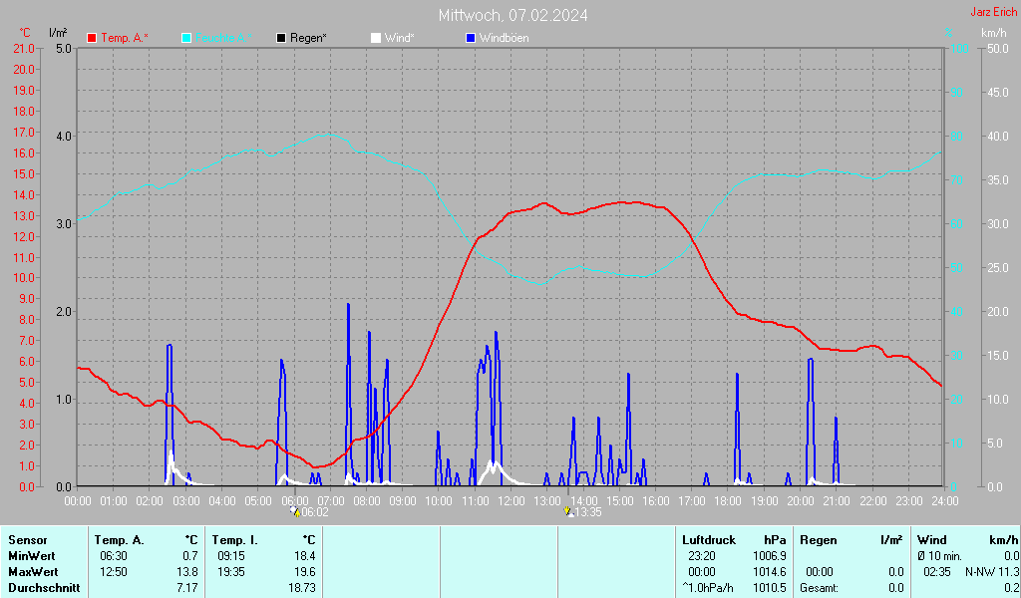Click the '03:00' time axis label
This screenshot has width=1021, height=598.
coord(186,501)
